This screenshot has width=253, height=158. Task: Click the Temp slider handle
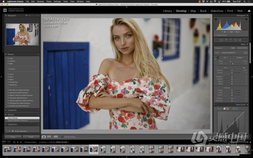click(230, 61)
